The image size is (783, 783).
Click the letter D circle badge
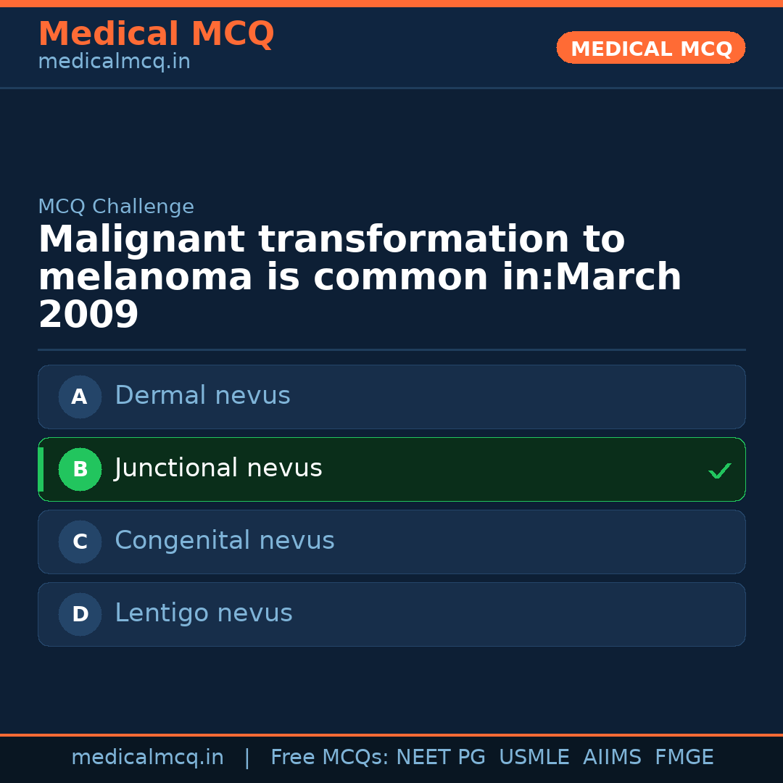[x=80, y=614]
